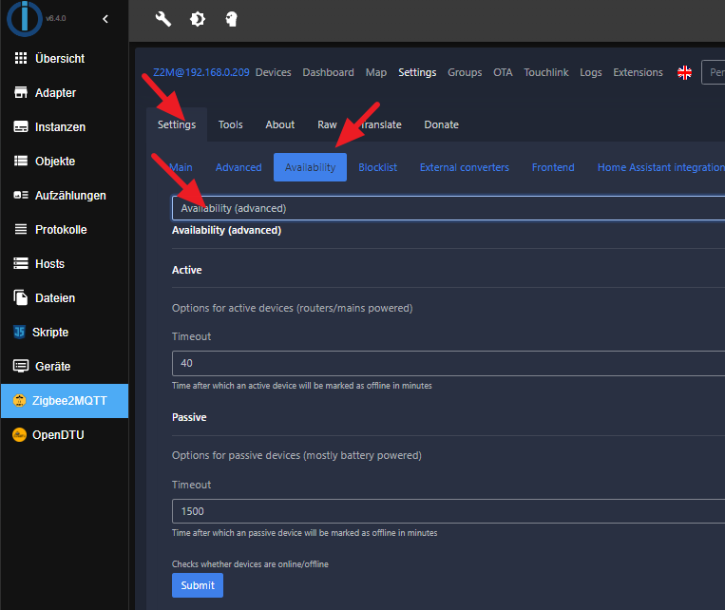Click the Protokolle lines icon
725x610 pixels.
(x=21, y=229)
